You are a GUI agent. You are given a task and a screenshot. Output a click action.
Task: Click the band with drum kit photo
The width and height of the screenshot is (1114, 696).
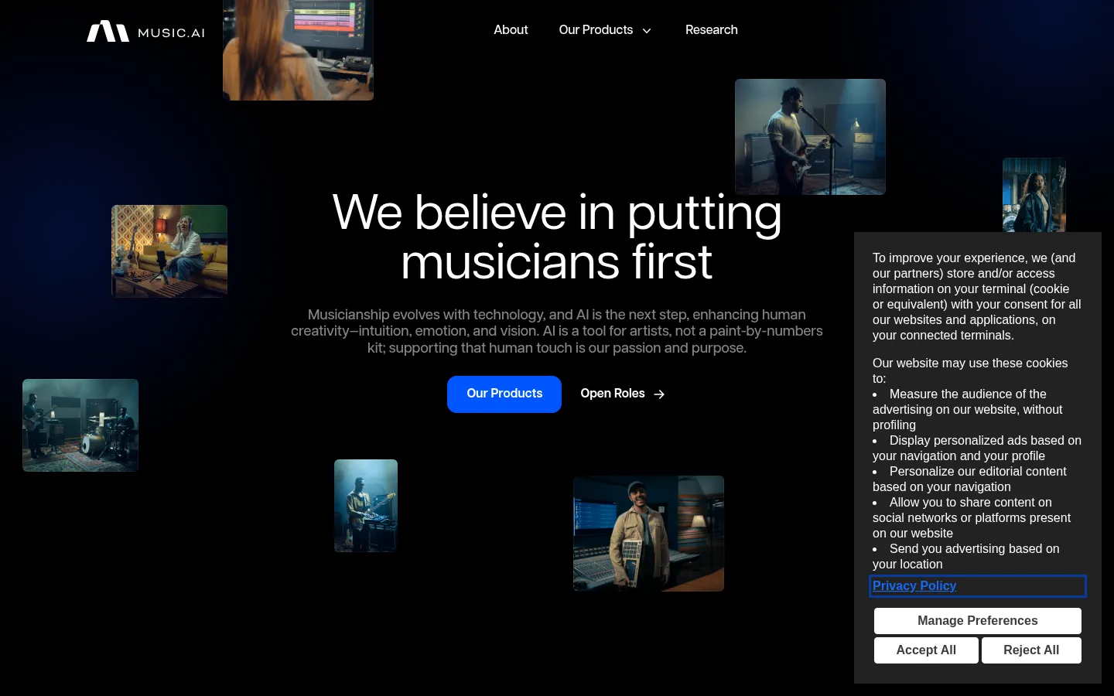(80, 425)
